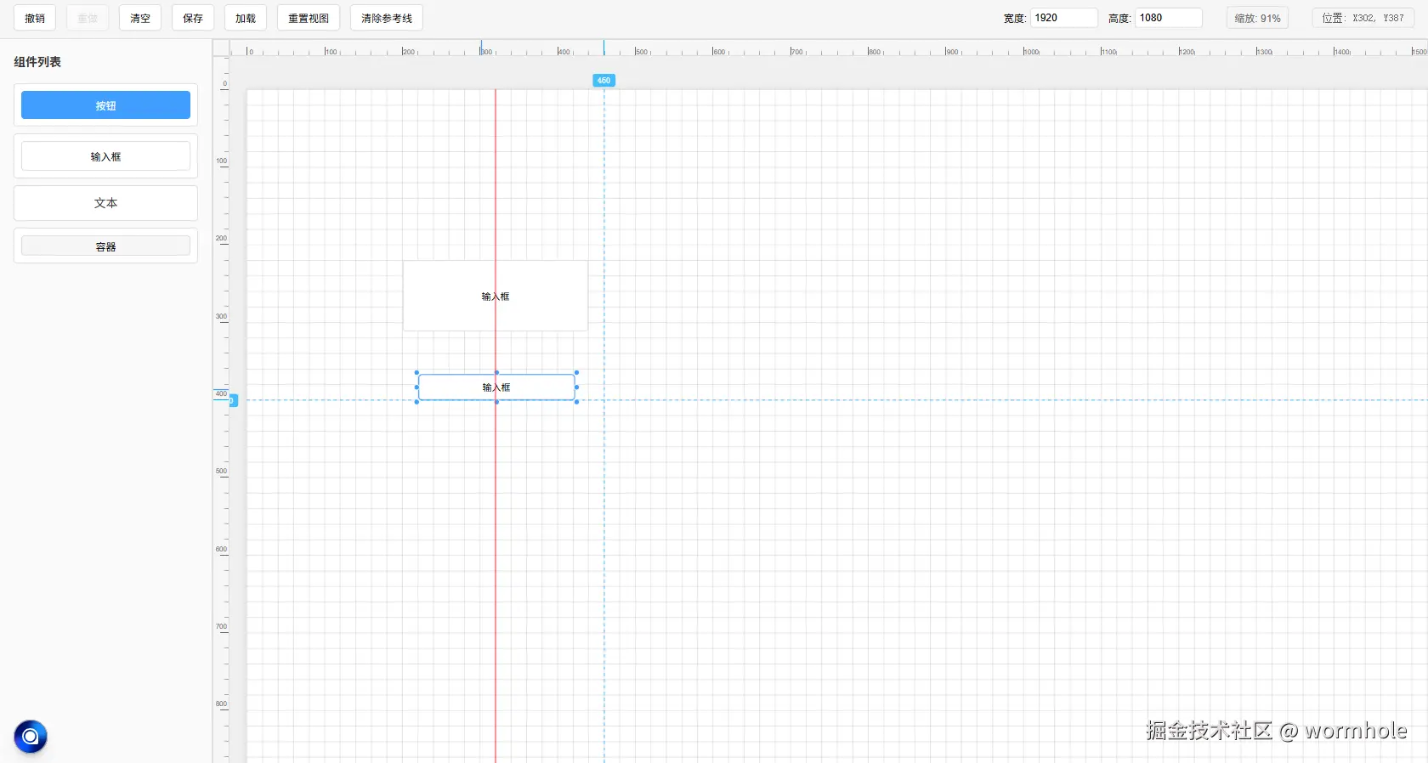
Task: Load a layout via 加载 button
Action: (246, 18)
